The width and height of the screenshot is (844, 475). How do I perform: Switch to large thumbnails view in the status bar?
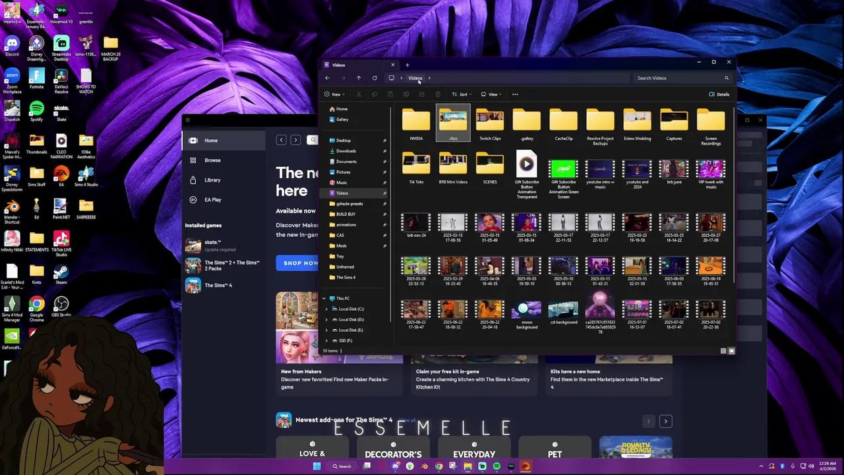731,350
